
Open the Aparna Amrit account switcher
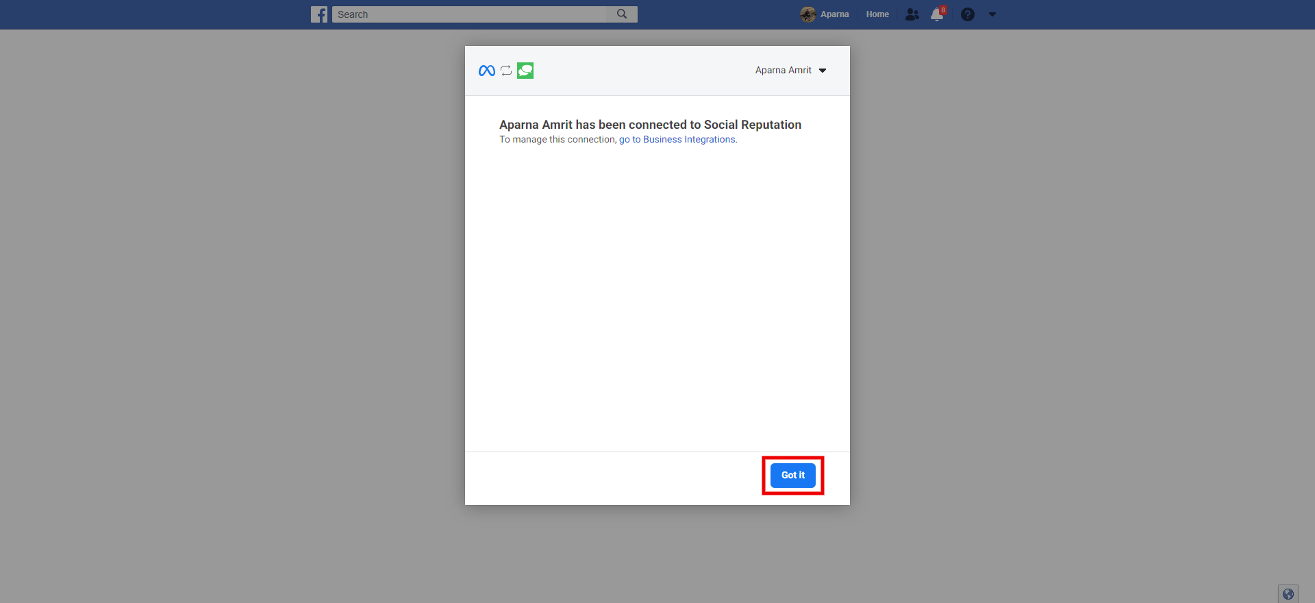(784, 71)
